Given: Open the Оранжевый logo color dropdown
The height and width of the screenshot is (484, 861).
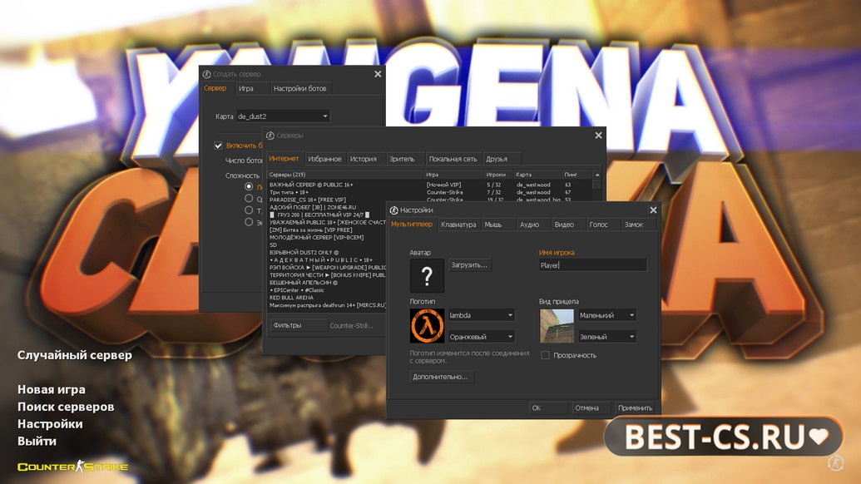Looking at the screenshot, I should point(481,336).
